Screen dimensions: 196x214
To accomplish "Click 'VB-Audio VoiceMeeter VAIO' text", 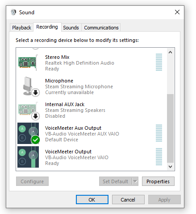I will click(x=77, y=157).
